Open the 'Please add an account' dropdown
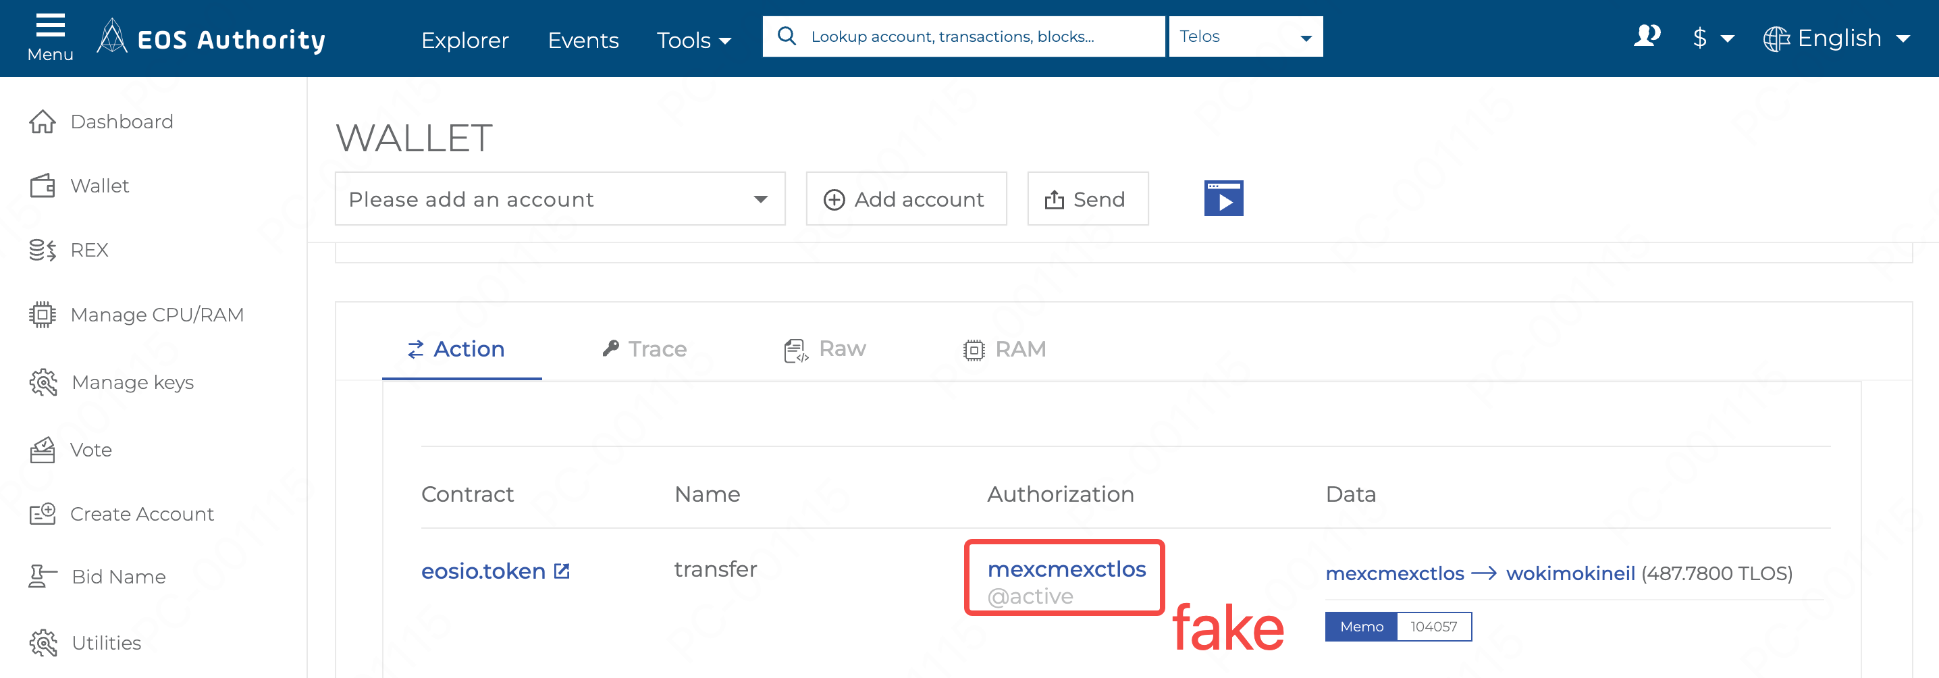This screenshot has width=1939, height=678. pyautogui.click(x=559, y=199)
